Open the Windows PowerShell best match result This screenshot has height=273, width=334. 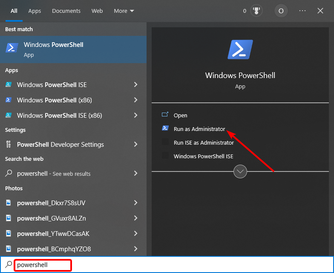point(73,49)
